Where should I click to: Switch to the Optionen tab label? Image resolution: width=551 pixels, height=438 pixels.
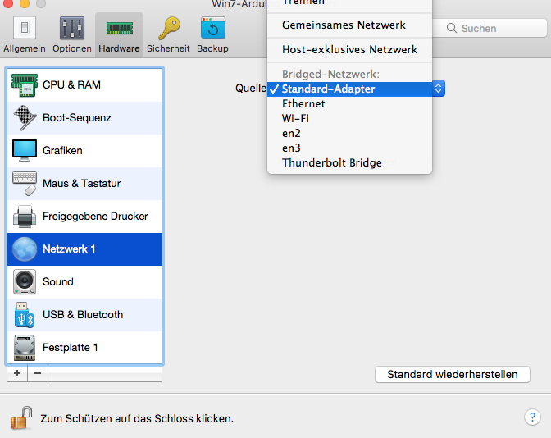(x=72, y=48)
